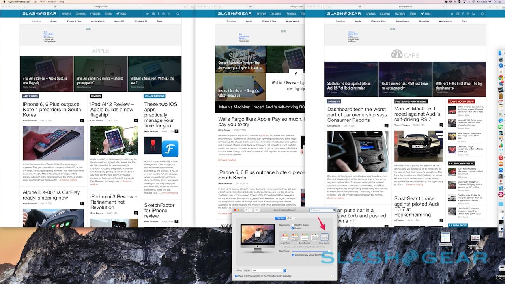This screenshot has width=505, height=284.
Task: Click Twitter icon in right window header
Action: pos(452,14)
